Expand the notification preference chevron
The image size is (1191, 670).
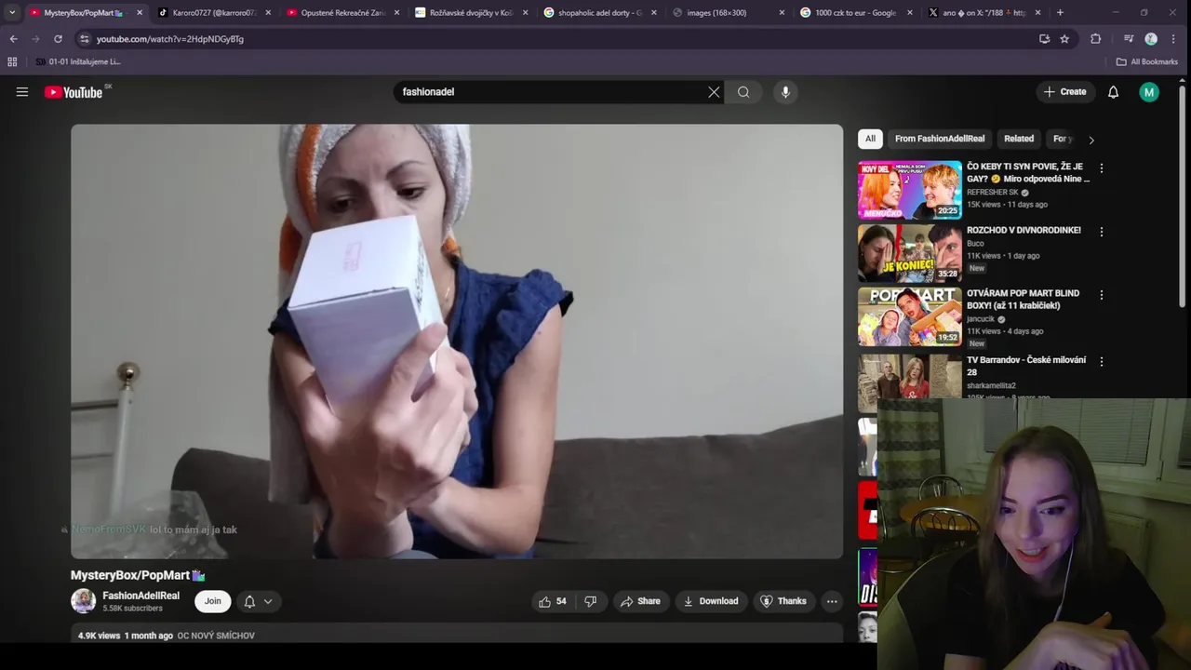[x=268, y=601]
